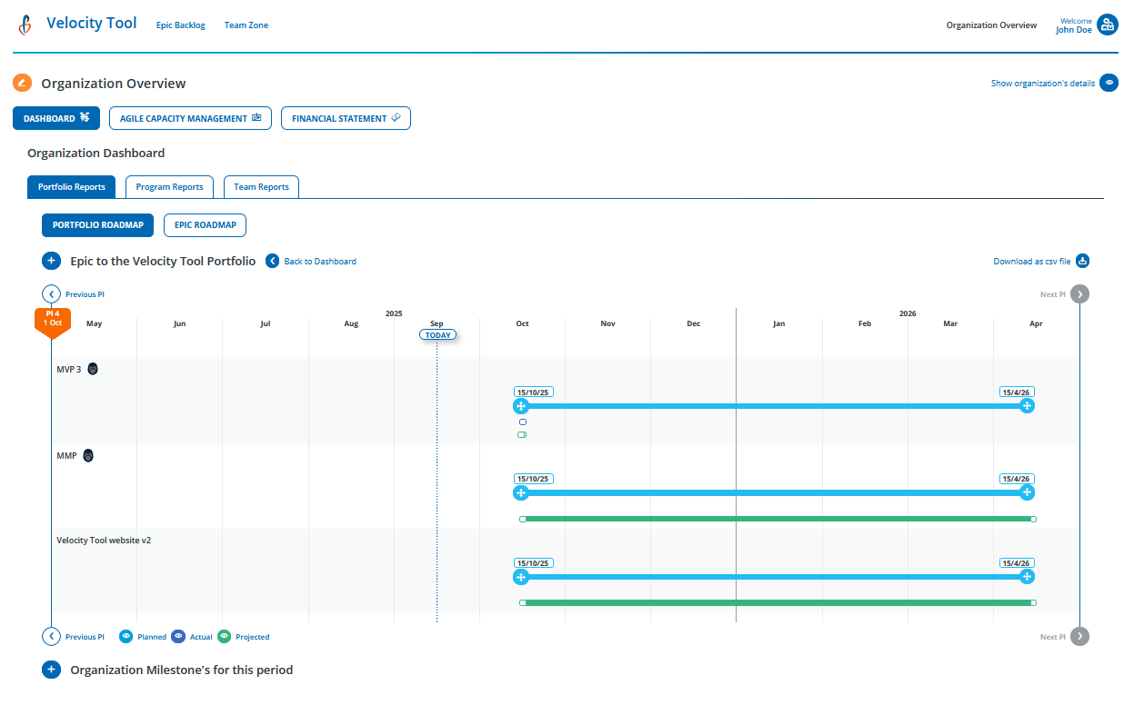
Task: Expand Organization Milestone's for this period
Action: [51, 670]
